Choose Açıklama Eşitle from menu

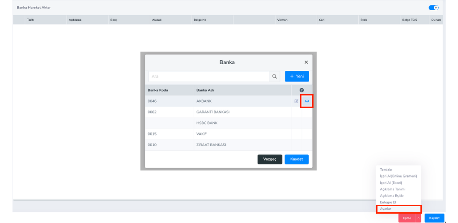point(391,196)
